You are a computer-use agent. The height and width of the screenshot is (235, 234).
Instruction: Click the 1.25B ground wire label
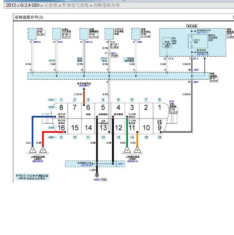click(92, 170)
